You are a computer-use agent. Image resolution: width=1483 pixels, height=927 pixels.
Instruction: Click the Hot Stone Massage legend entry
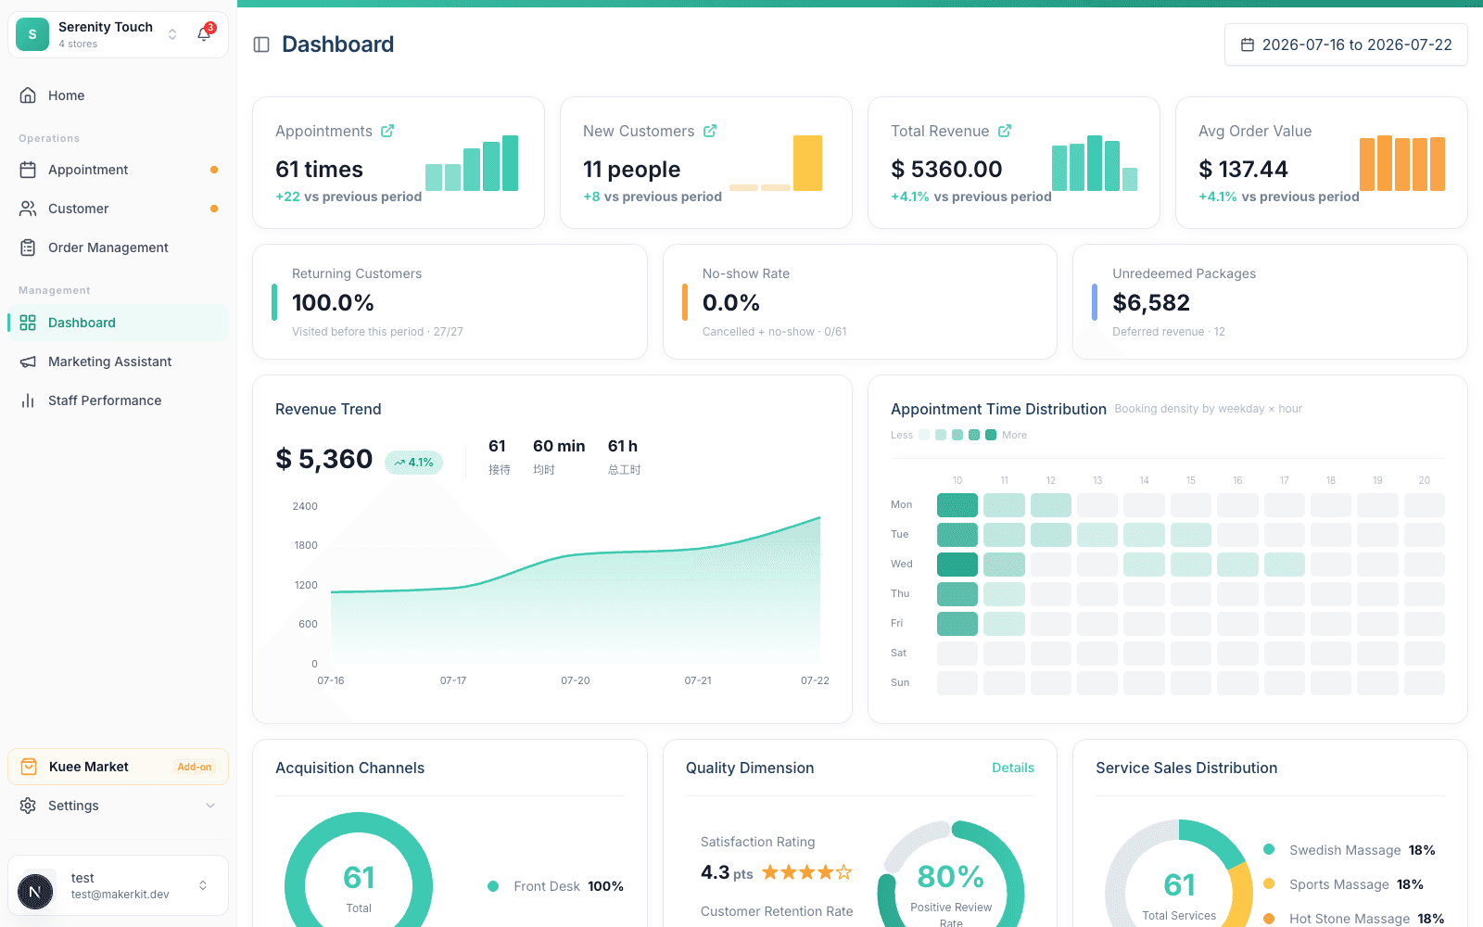click(1354, 919)
